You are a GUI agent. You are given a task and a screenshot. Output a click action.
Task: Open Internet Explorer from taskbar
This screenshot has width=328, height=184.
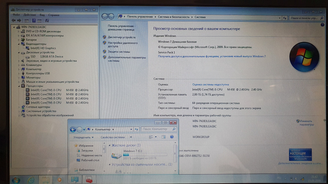pos(31,180)
